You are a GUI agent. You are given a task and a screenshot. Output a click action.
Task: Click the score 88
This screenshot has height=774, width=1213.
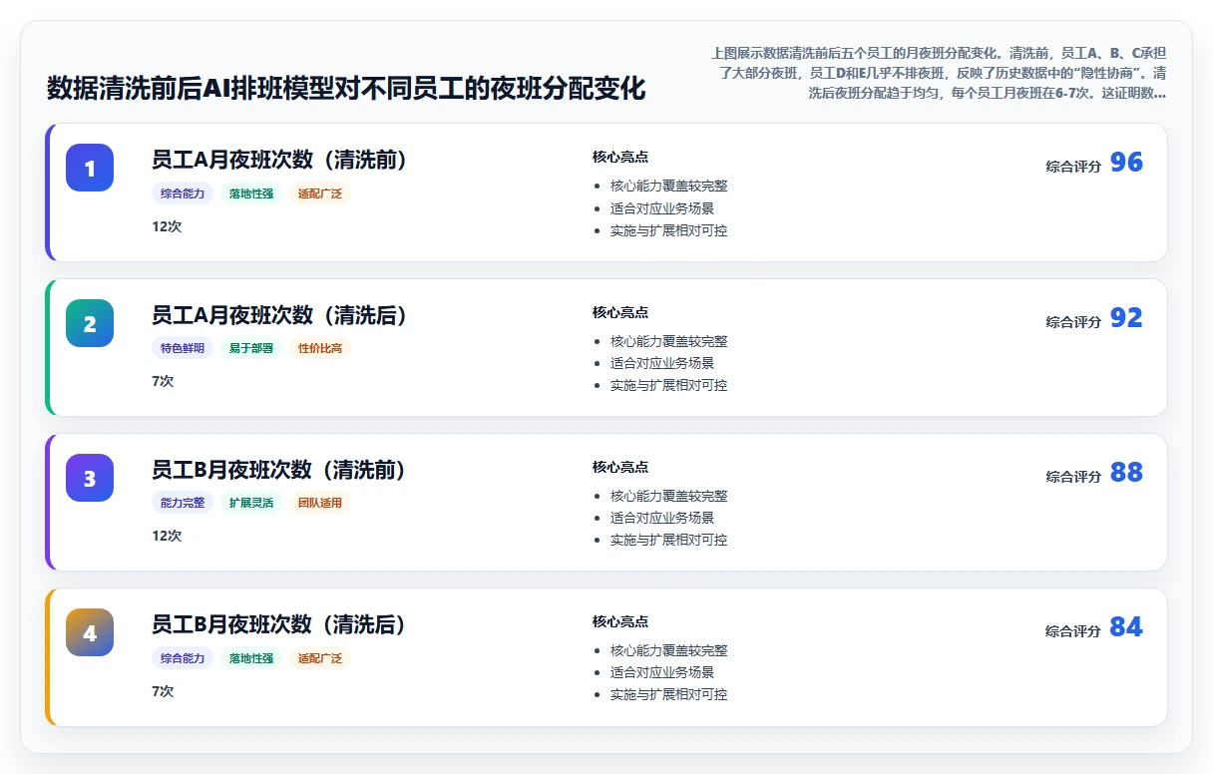point(1126,473)
